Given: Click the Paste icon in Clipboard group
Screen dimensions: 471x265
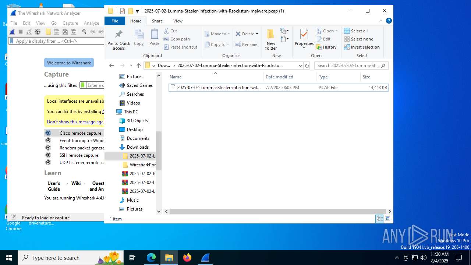Looking at the screenshot, I should tap(154, 38).
